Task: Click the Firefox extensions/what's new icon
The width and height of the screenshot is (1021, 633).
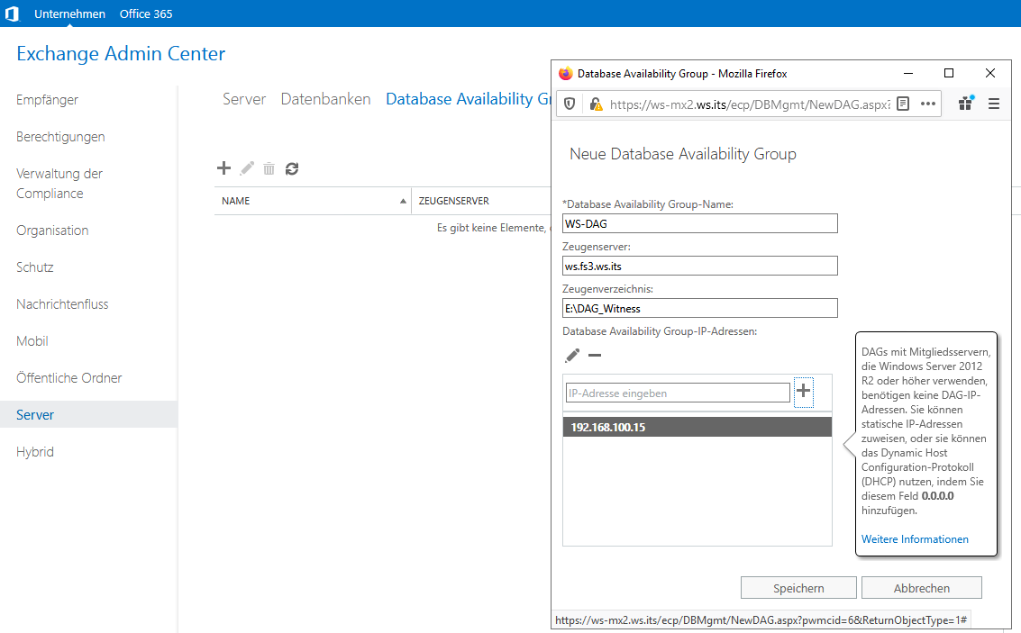Action: point(966,103)
